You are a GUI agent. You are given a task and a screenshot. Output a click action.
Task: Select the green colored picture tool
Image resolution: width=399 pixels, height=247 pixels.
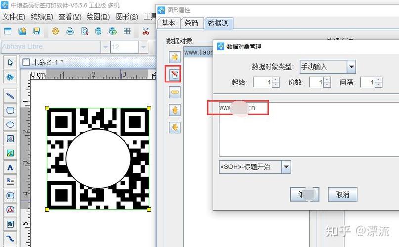[x=10, y=153]
